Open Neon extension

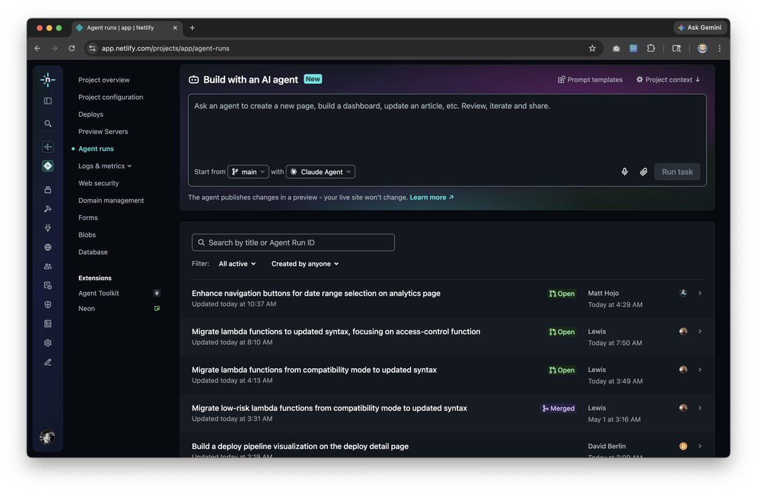86,308
